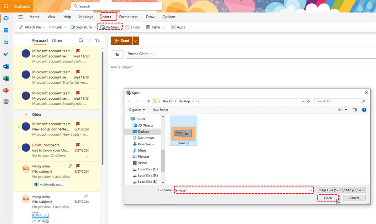Go up one folder level in dialog

point(149,101)
